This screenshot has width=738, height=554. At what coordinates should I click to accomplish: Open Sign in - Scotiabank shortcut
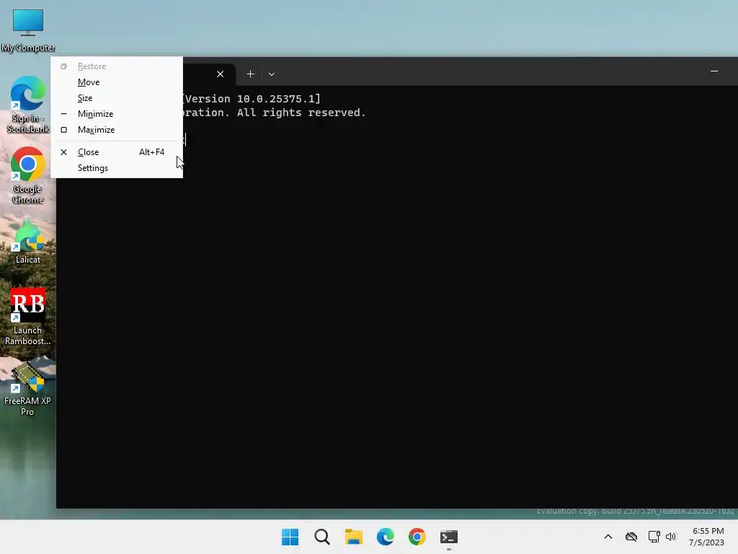(x=28, y=105)
